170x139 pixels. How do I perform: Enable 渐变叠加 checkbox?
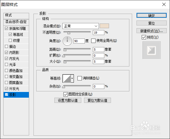point(7,77)
